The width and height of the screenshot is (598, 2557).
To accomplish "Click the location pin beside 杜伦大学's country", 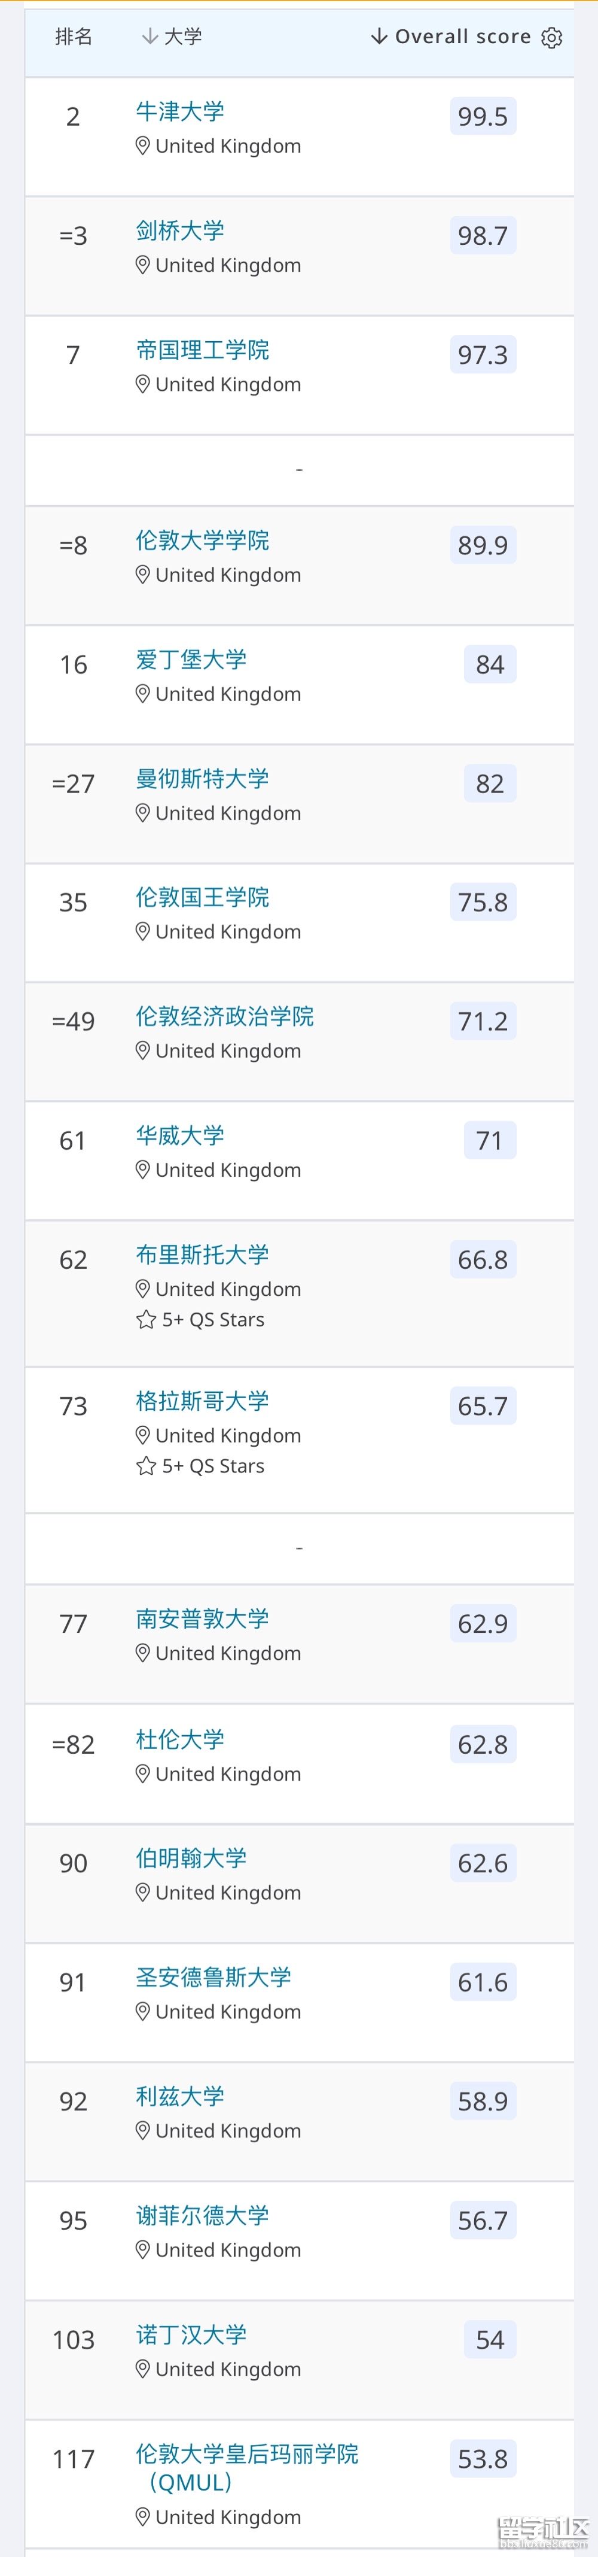I will (142, 1773).
